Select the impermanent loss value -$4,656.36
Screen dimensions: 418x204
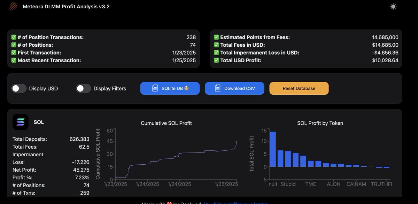385,53
